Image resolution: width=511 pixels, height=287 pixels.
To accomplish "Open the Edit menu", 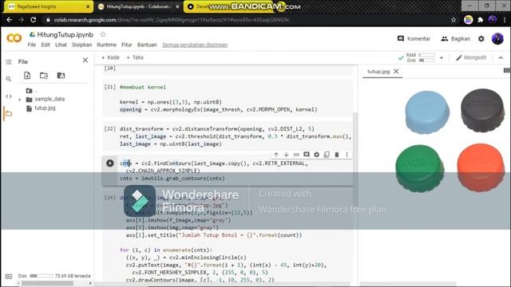I will 46,45.
